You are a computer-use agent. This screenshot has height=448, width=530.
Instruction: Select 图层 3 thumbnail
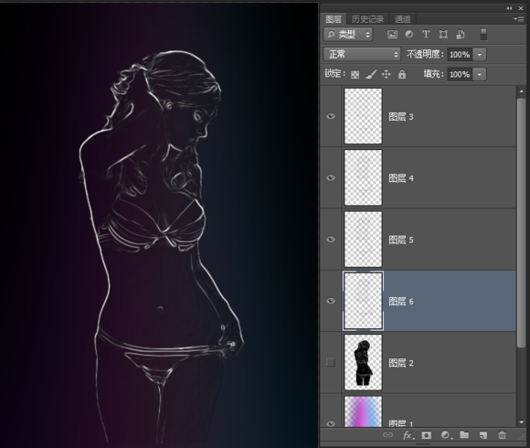click(363, 116)
